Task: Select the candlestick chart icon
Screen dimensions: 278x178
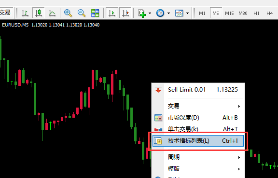Action: pyautogui.click(x=39, y=13)
